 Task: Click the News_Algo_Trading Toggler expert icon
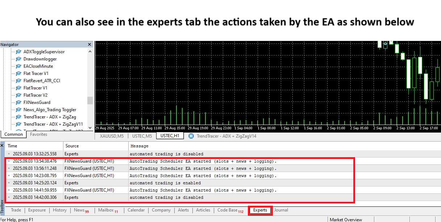(x=18, y=110)
